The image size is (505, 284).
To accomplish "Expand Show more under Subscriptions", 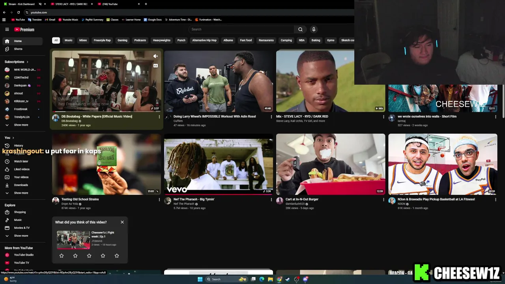I will [22, 125].
